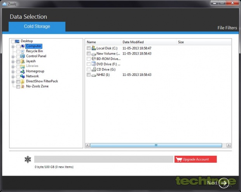Viewport: 241px width, 192px height.
Task: Check the DVD Drive (F:) checkbox
Action: tap(89, 64)
